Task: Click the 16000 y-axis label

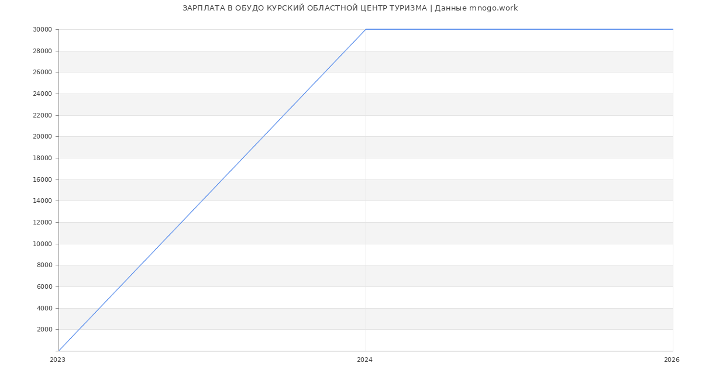Action: [x=42, y=180]
